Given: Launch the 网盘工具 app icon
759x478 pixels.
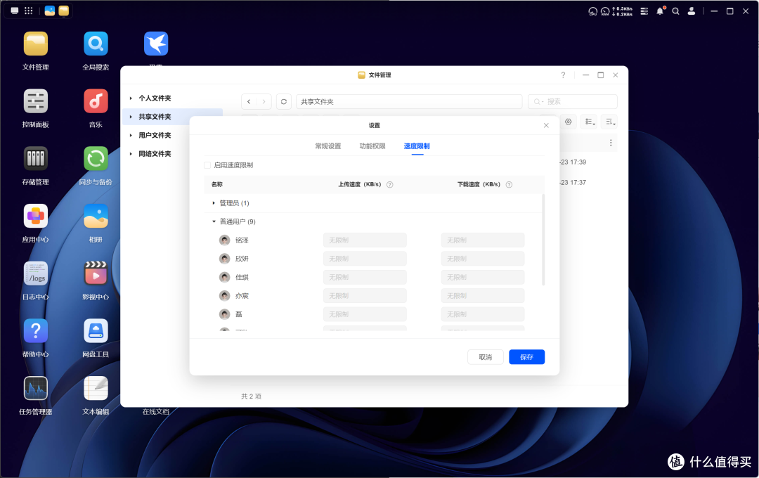Looking at the screenshot, I should (x=96, y=331).
